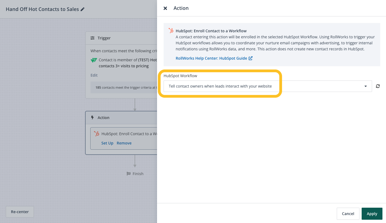Click the Apply button

point(372,214)
